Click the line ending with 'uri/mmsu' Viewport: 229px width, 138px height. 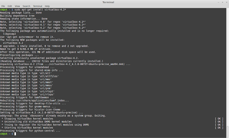pos(27,86)
